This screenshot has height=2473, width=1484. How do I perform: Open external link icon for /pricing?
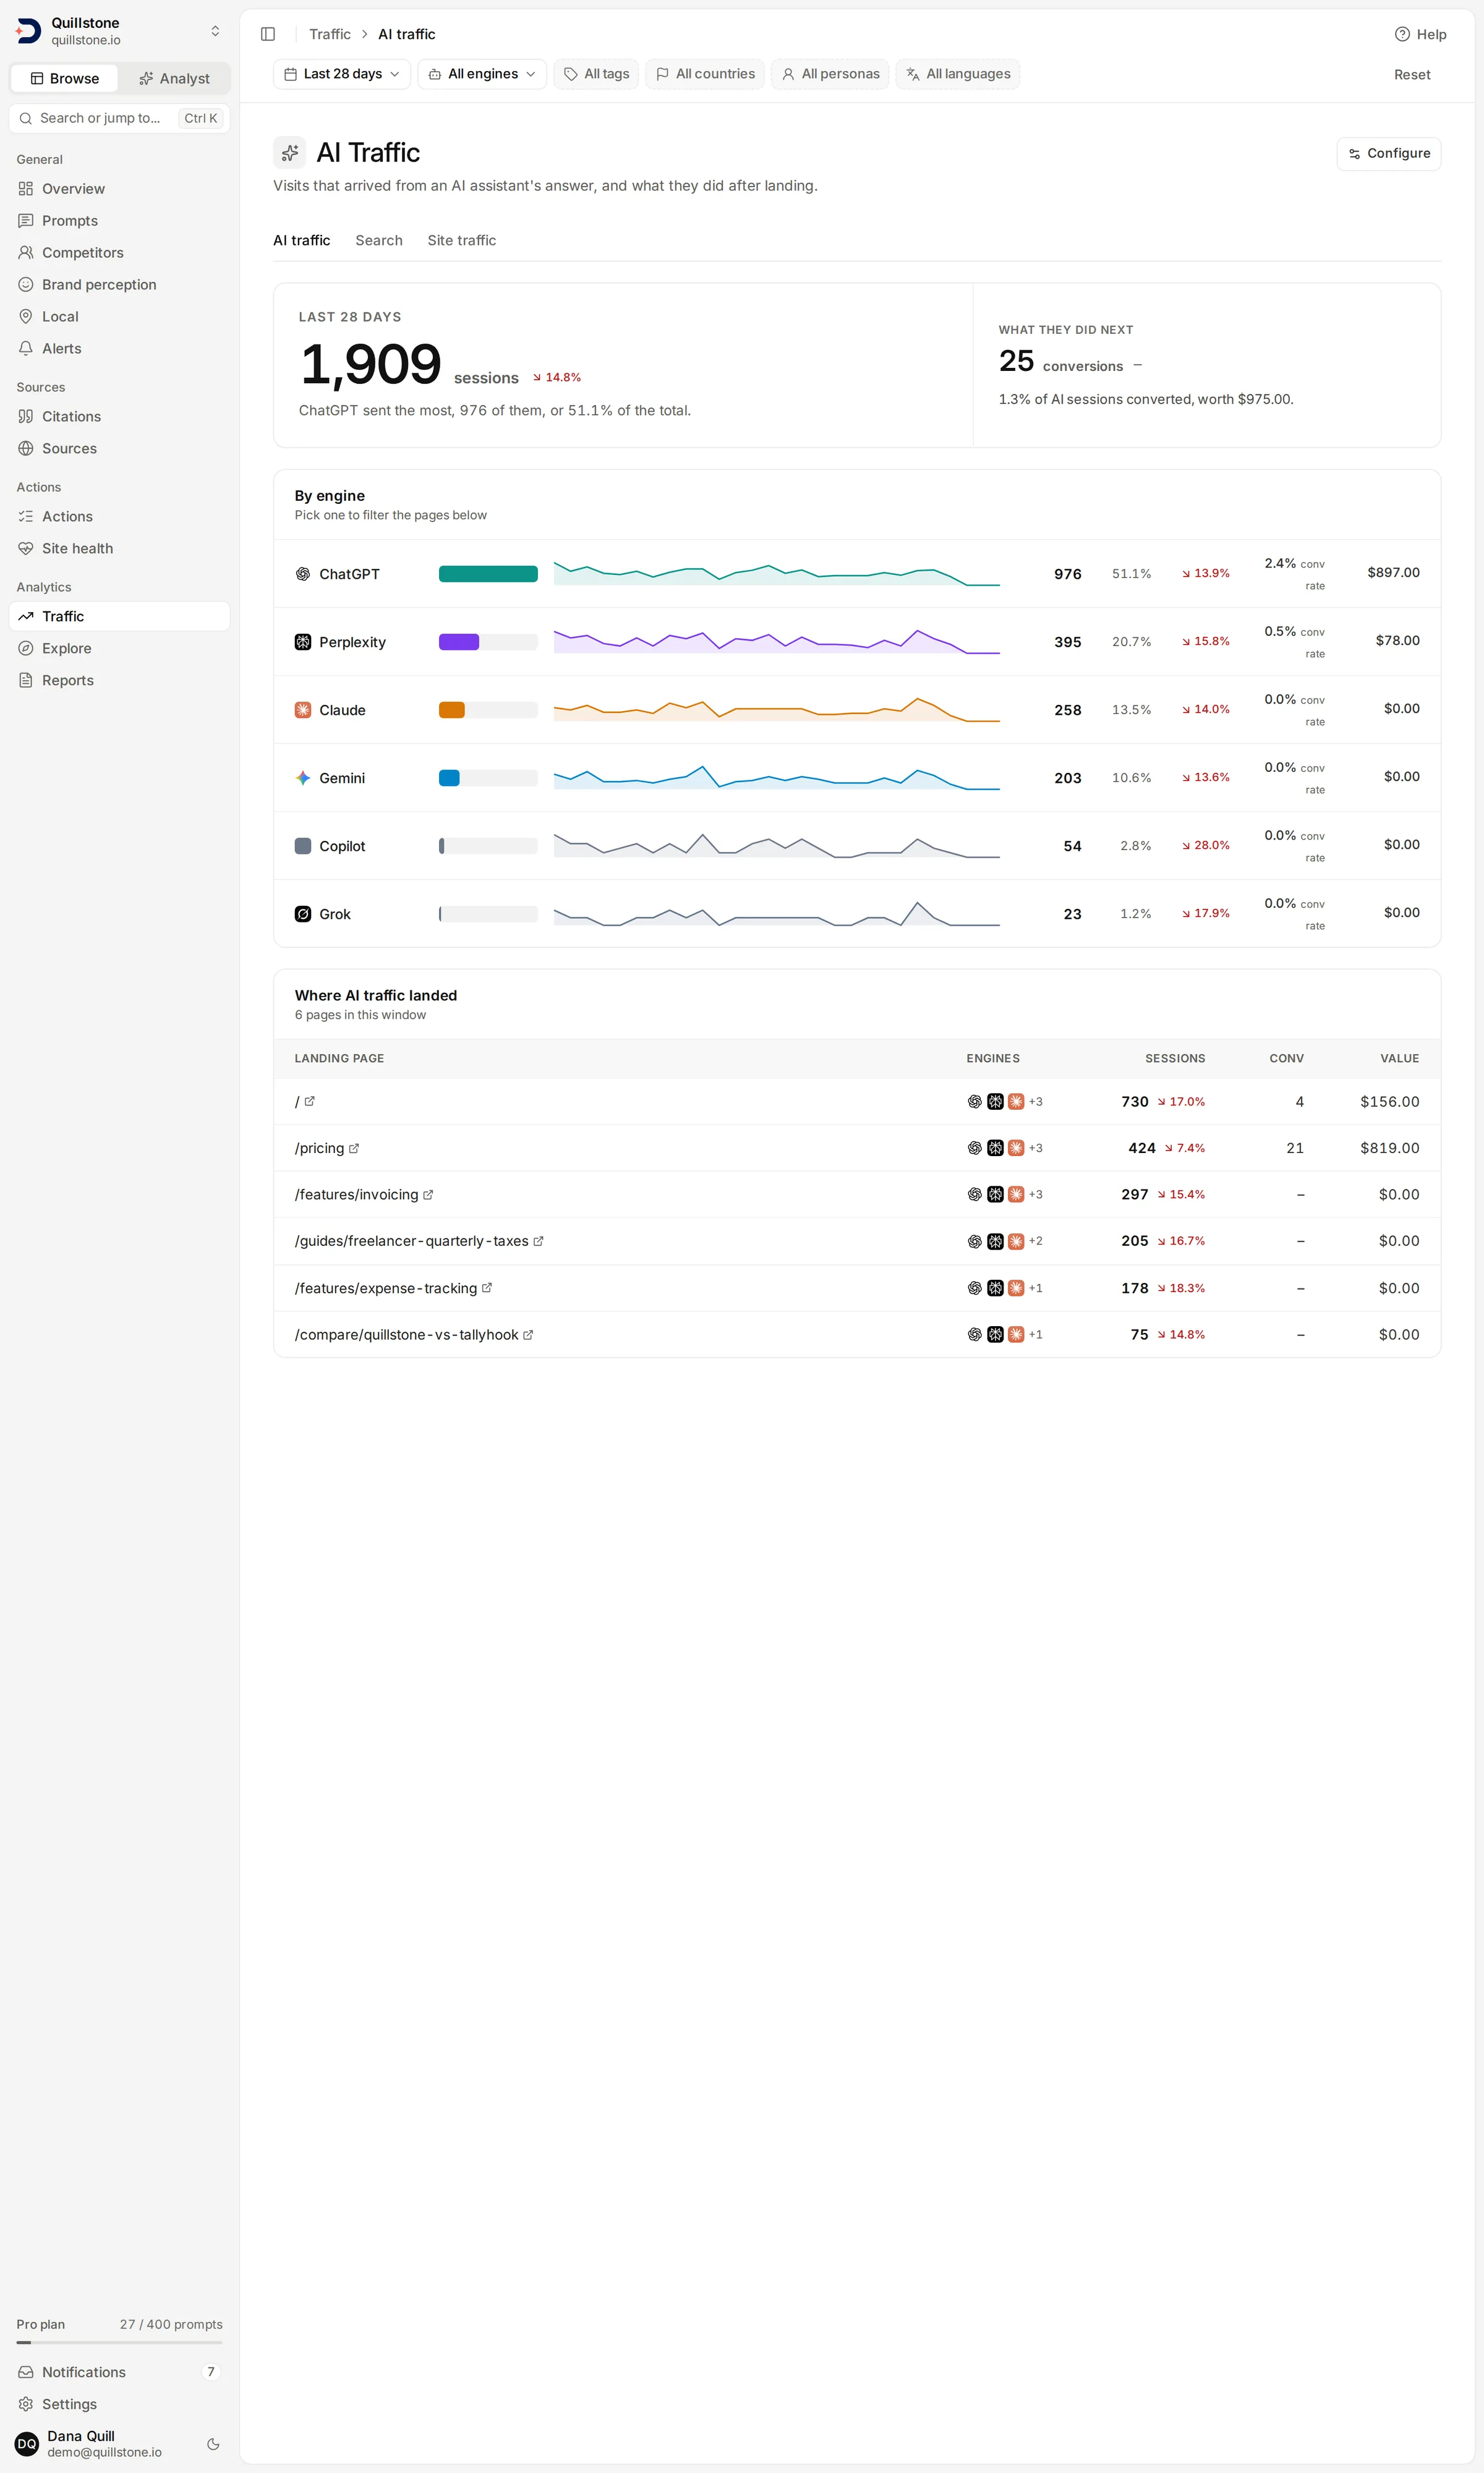click(354, 1149)
